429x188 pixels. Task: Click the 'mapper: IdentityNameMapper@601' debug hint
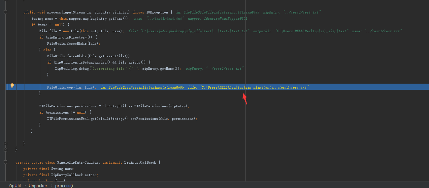point(218,19)
